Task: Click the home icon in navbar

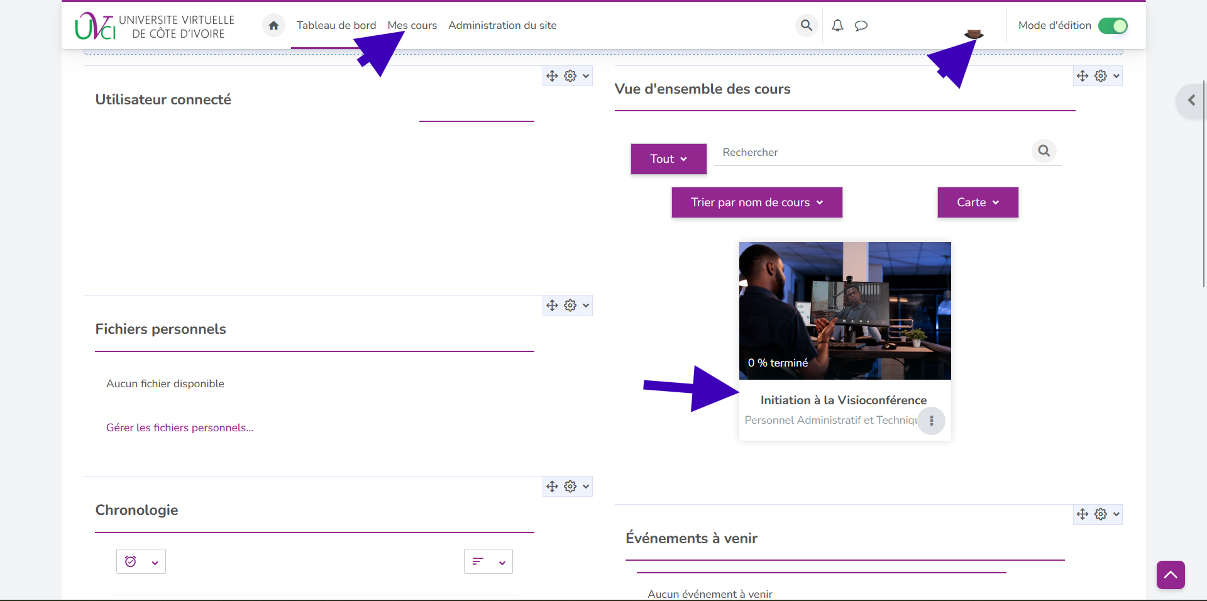Action: (273, 25)
